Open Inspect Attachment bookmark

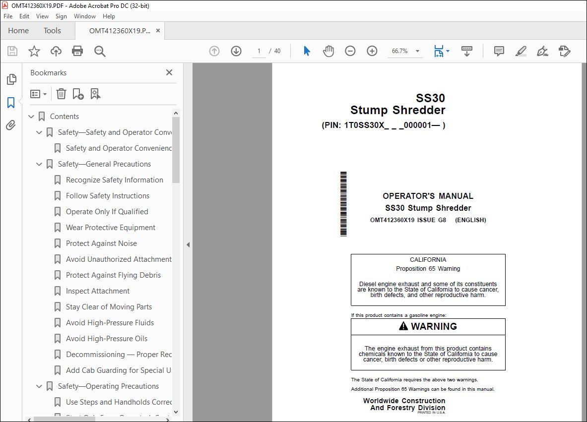pos(98,291)
